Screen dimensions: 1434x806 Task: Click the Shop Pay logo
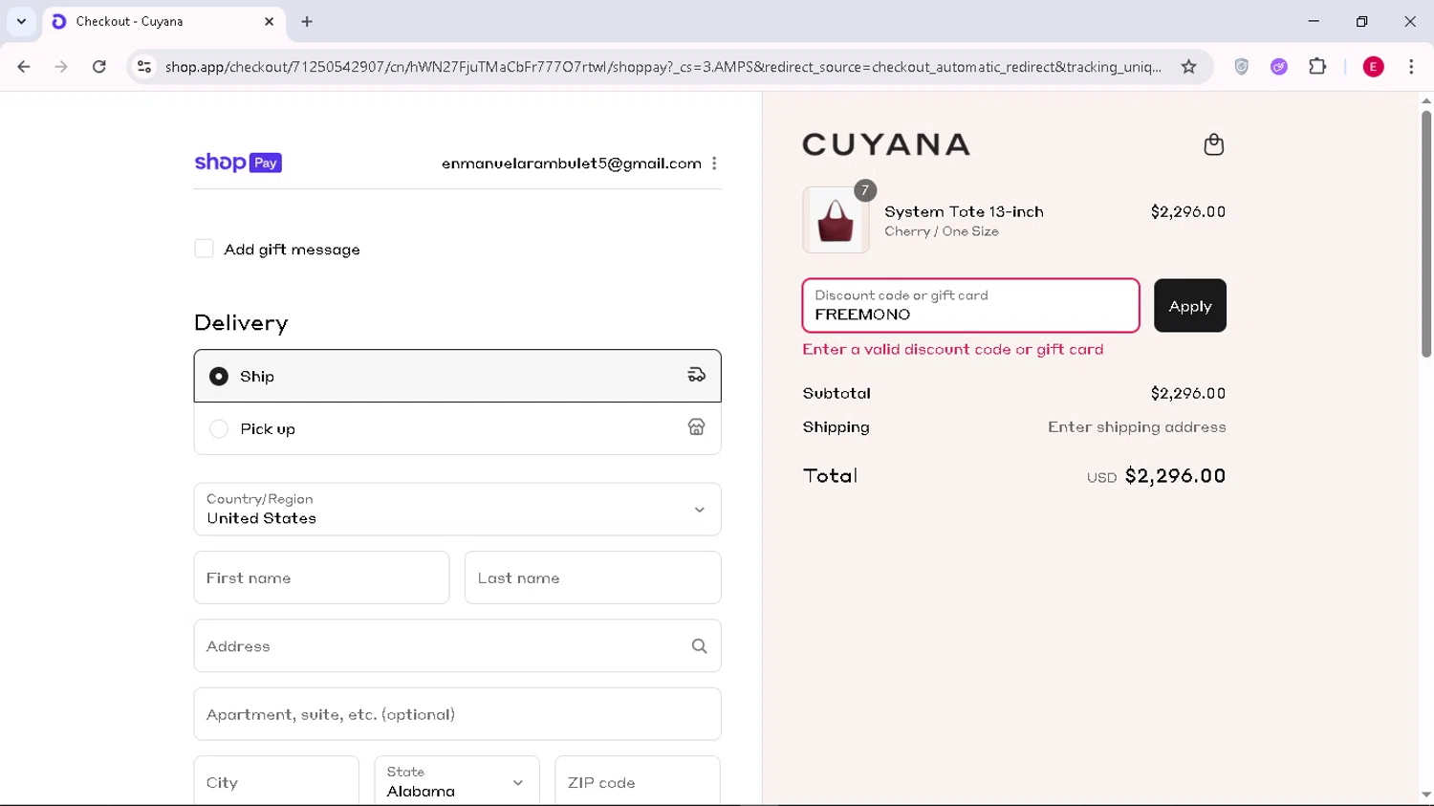pos(238,163)
